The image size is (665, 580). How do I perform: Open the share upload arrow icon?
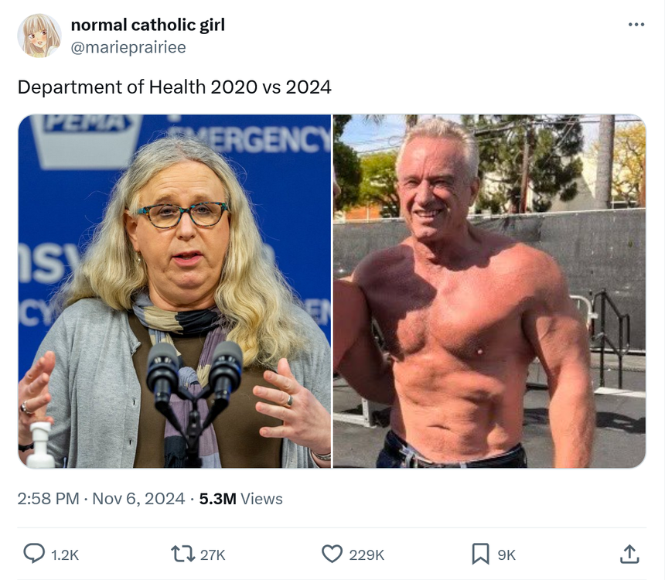(629, 554)
